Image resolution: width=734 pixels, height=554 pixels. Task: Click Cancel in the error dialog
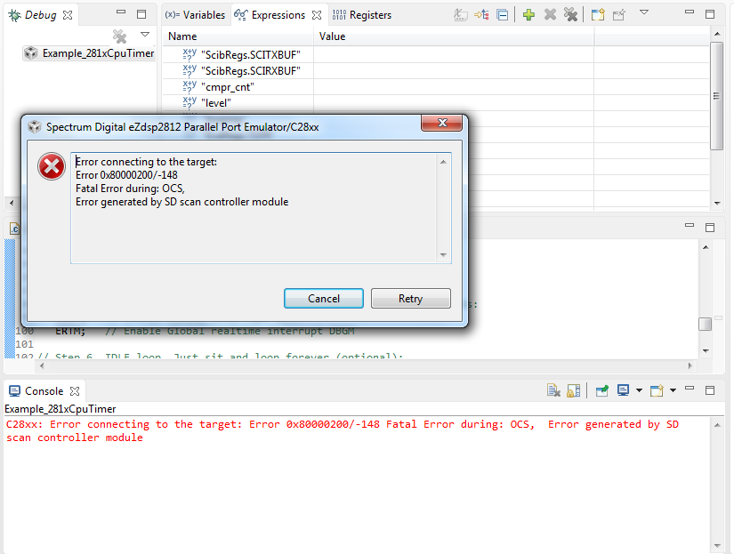coord(324,299)
